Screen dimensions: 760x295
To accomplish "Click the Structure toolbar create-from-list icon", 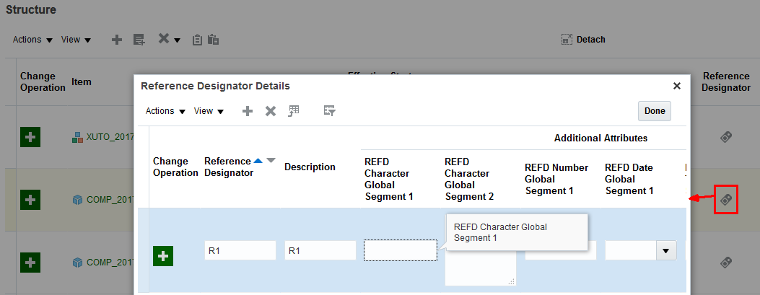I will 139,40.
